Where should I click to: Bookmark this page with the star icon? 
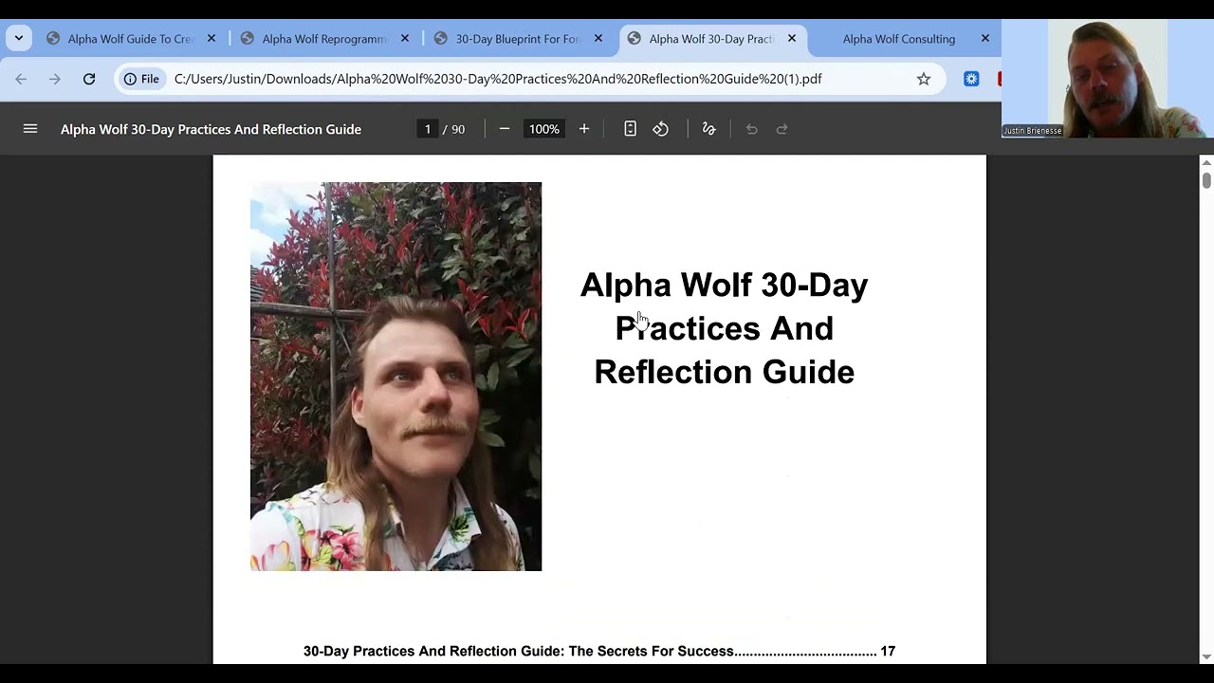click(x=924, y=79)
